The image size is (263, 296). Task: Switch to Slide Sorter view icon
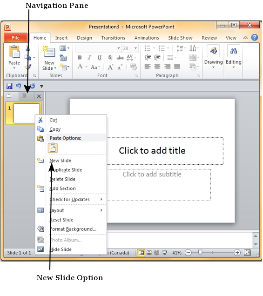149,253
